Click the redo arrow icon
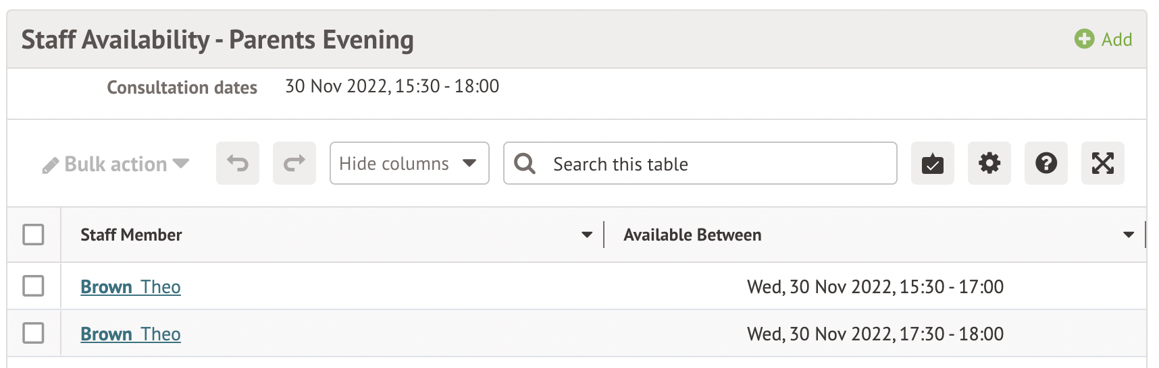The image size is (1159, 368). (294, 163)
